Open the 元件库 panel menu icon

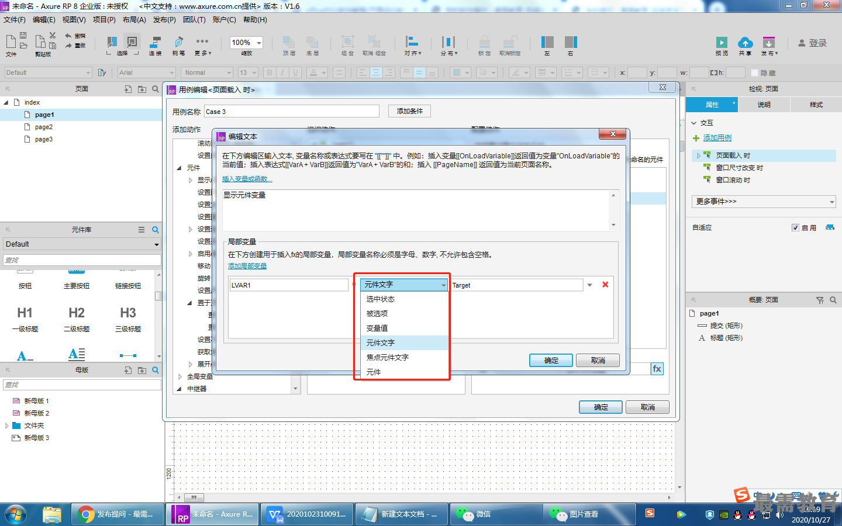click(x=142, y=230)
